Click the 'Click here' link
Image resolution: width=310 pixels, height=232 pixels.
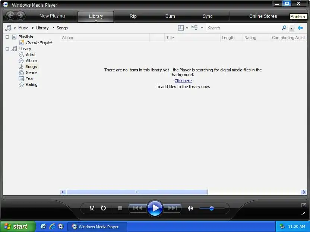[x=183, y=81]
